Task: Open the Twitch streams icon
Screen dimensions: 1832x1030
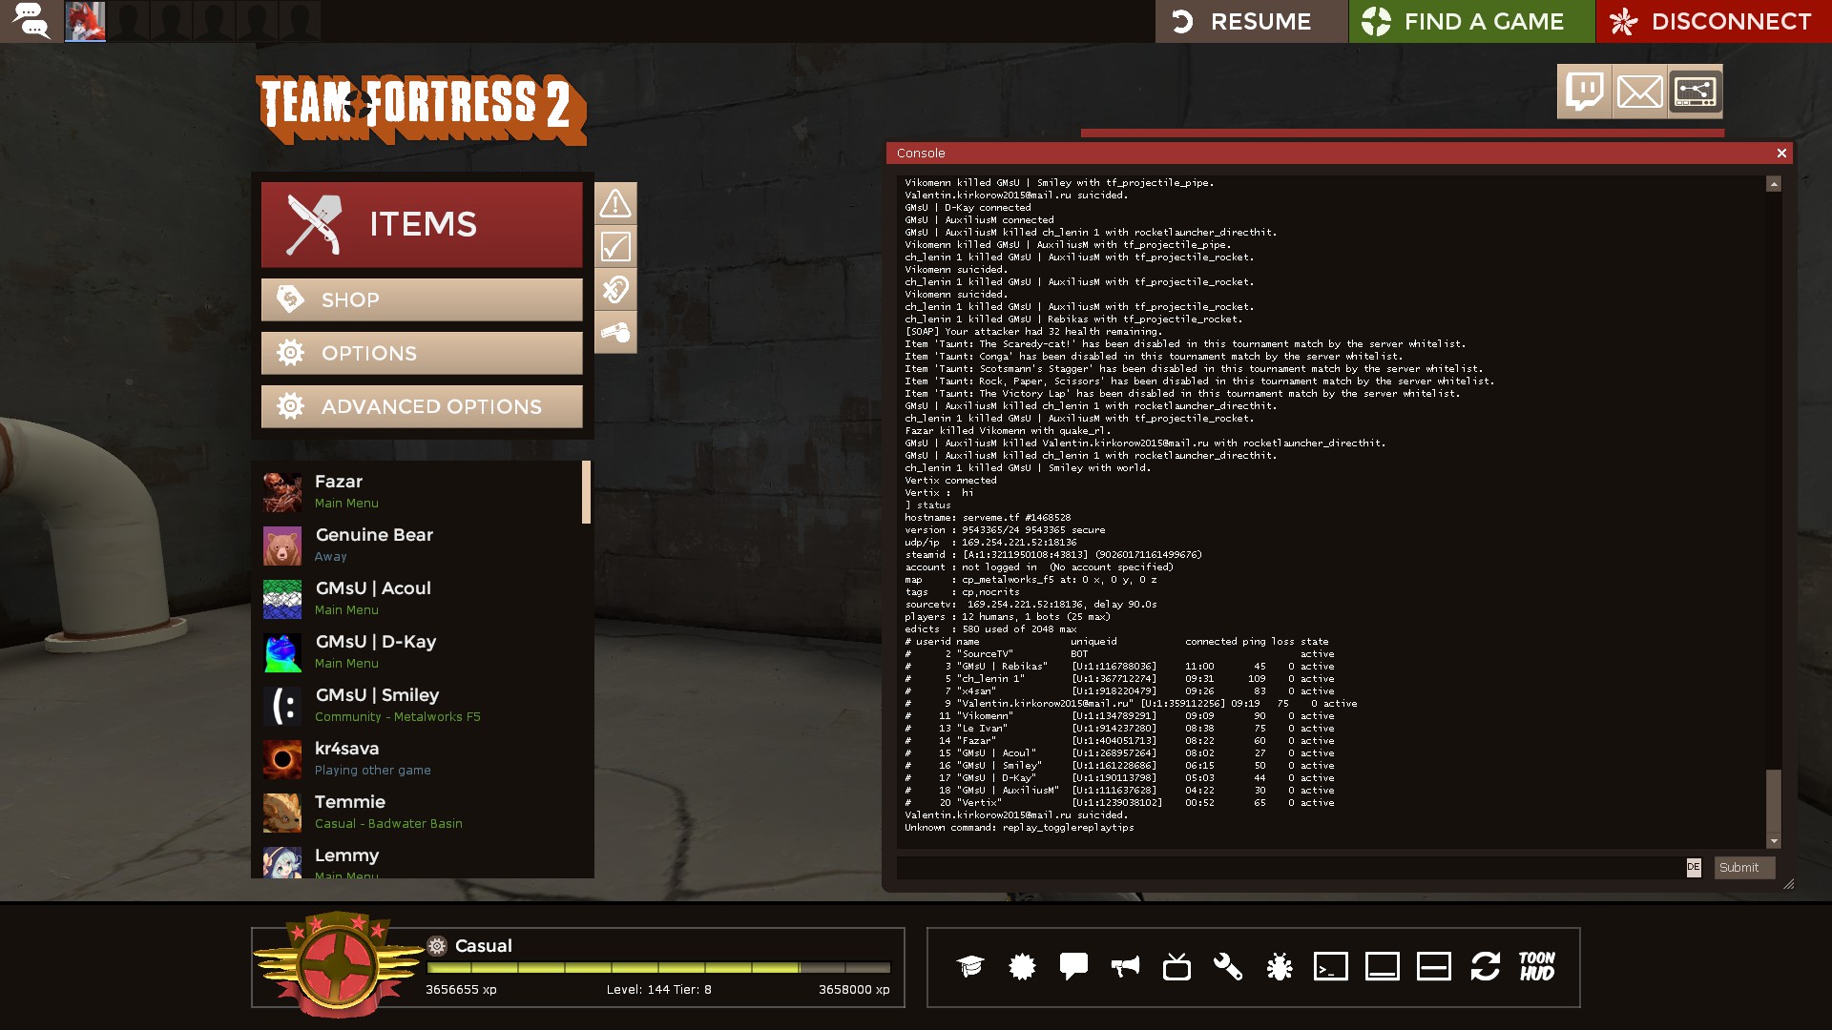Action: pos(1584,92)
